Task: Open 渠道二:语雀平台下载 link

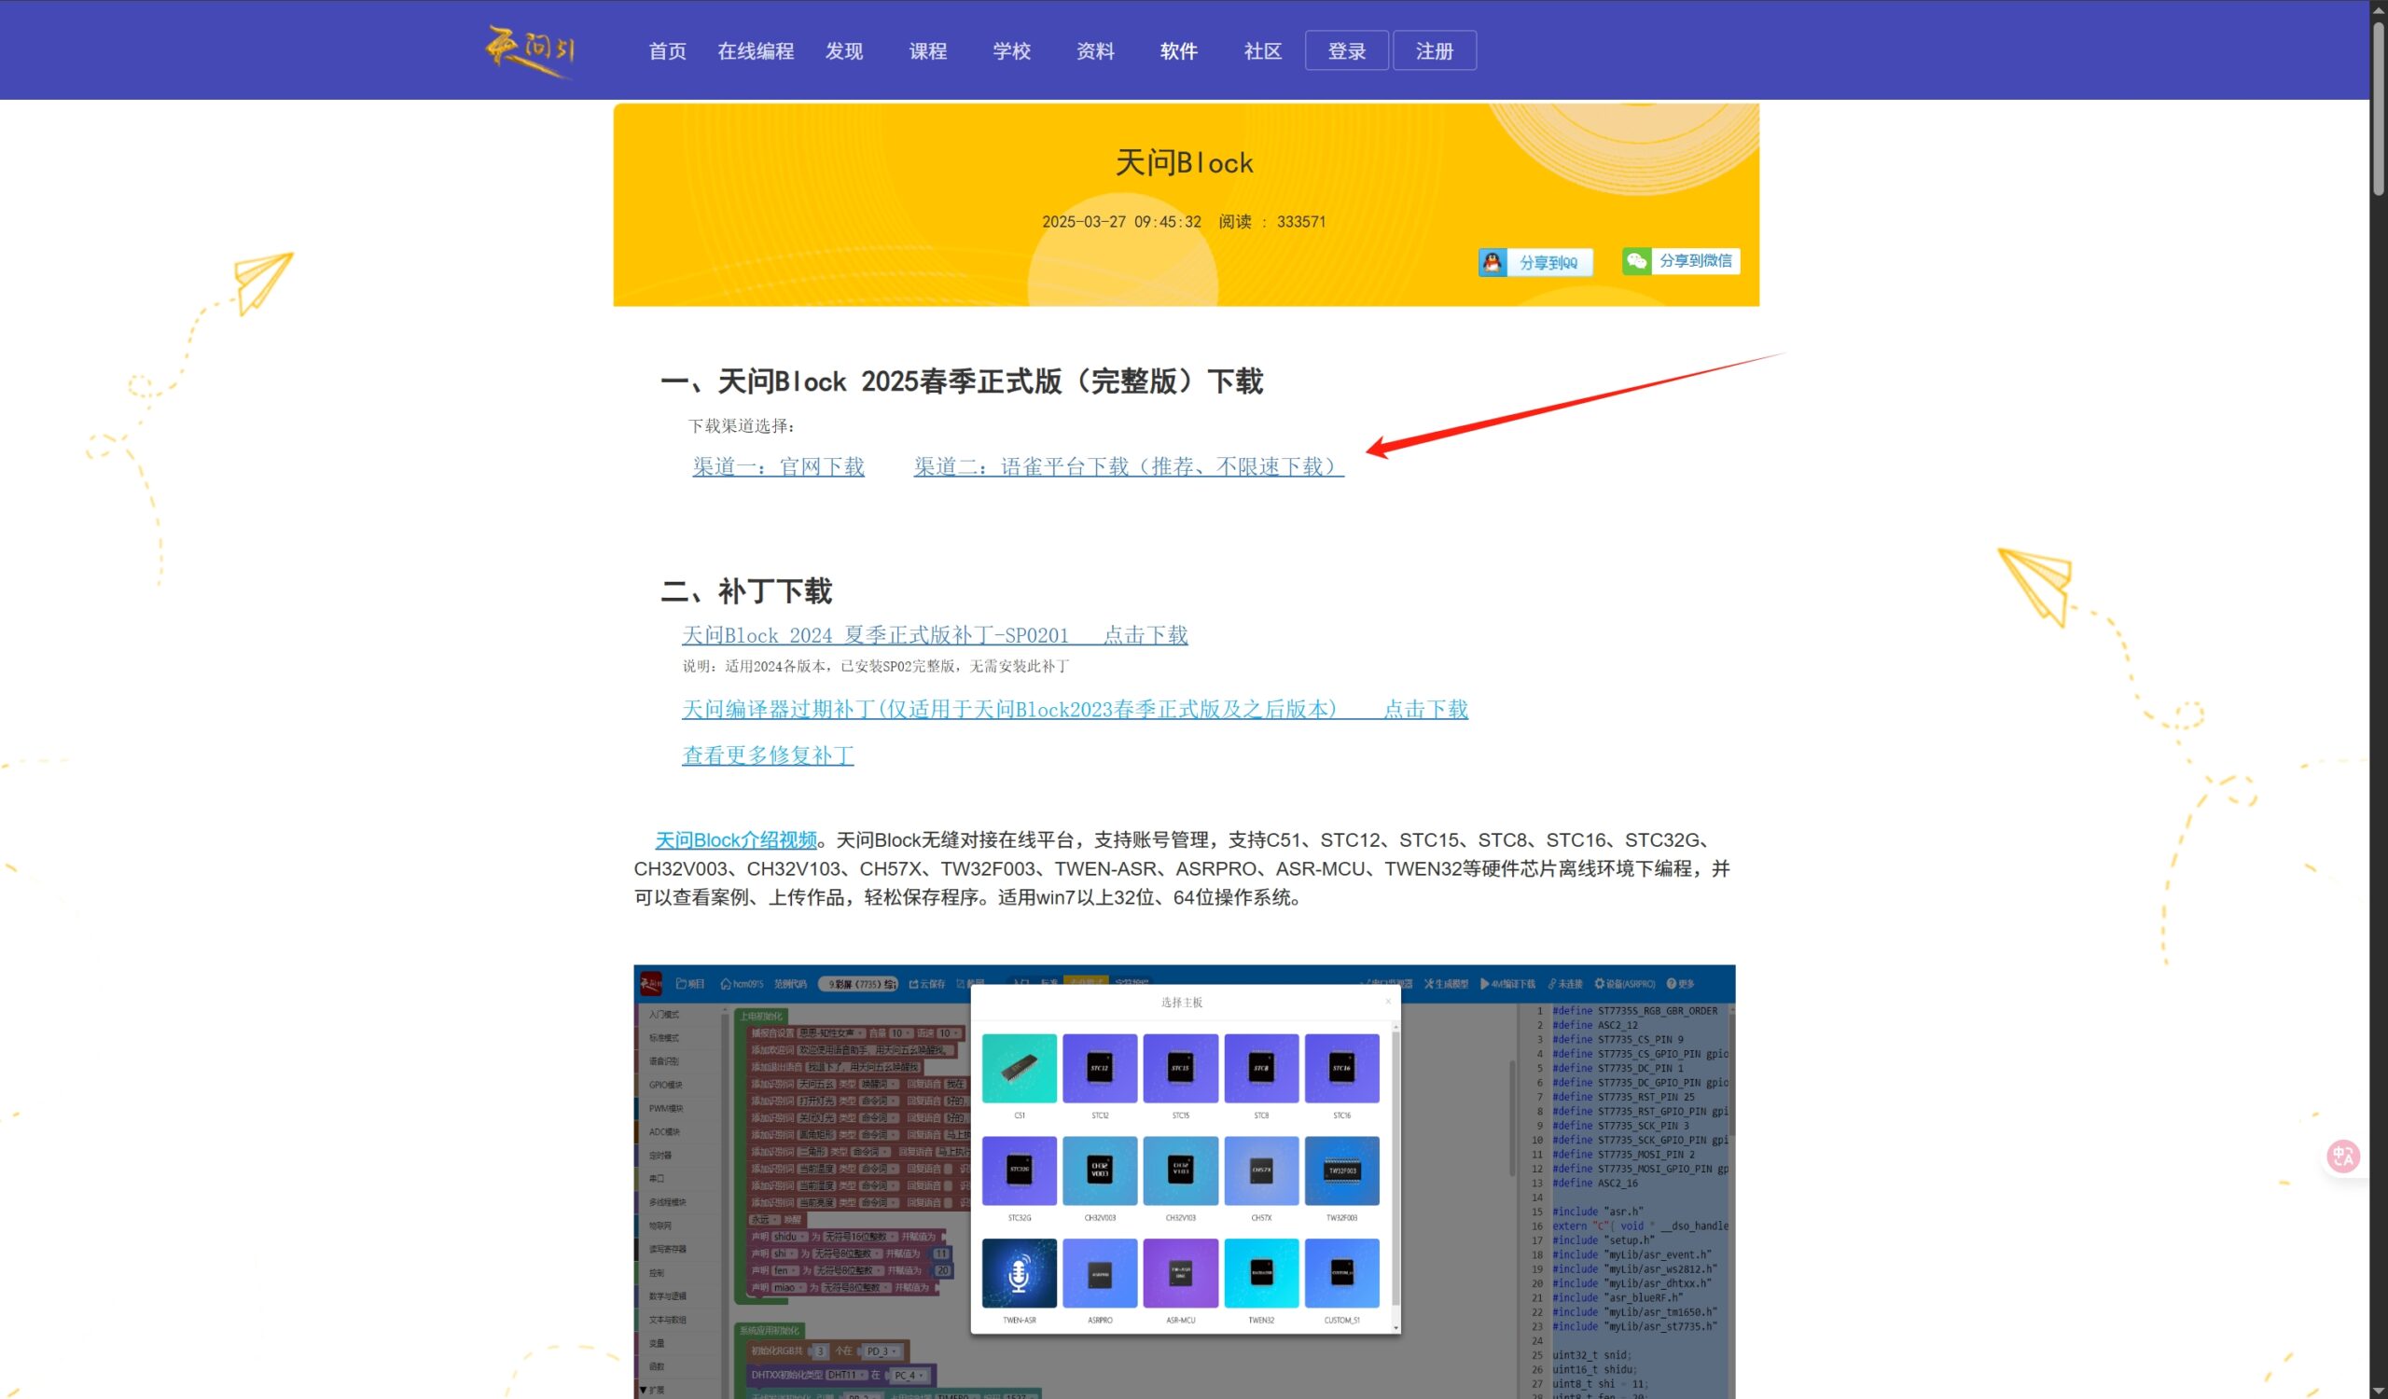Action: click(1129, 466)
